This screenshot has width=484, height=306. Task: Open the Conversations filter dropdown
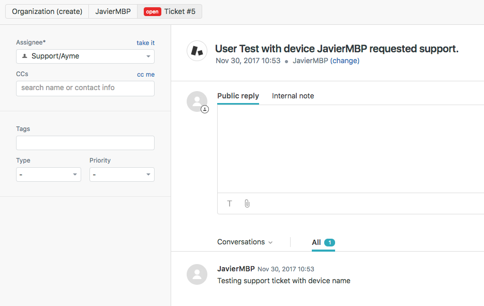(245, 242)
